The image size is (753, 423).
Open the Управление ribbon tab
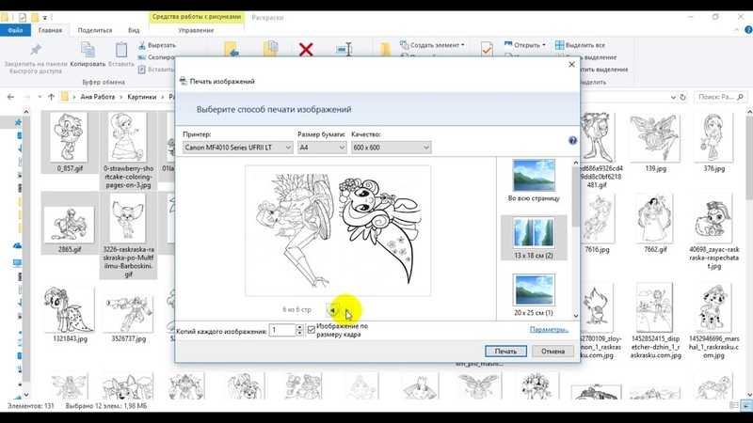pos(196,30)
